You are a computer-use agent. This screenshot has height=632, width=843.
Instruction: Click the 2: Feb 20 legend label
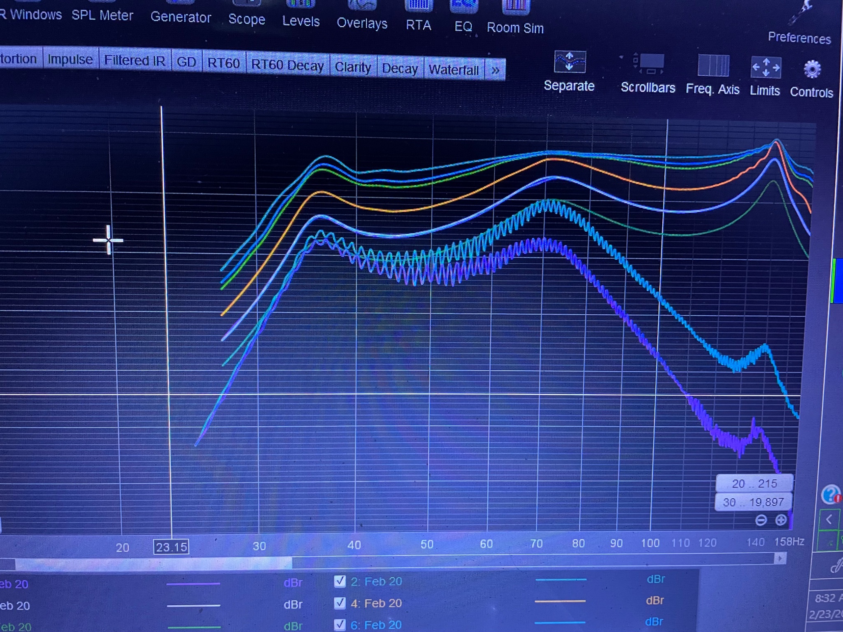[376, 581]
